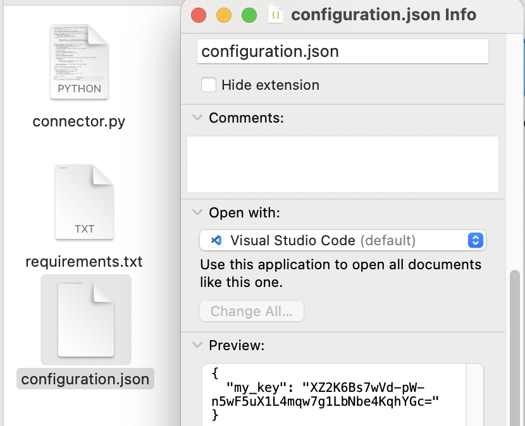Enable the Hide extension checkbox

[x=209, y=85]
